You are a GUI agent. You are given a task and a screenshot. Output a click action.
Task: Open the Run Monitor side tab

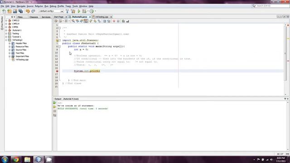(2, 23)
